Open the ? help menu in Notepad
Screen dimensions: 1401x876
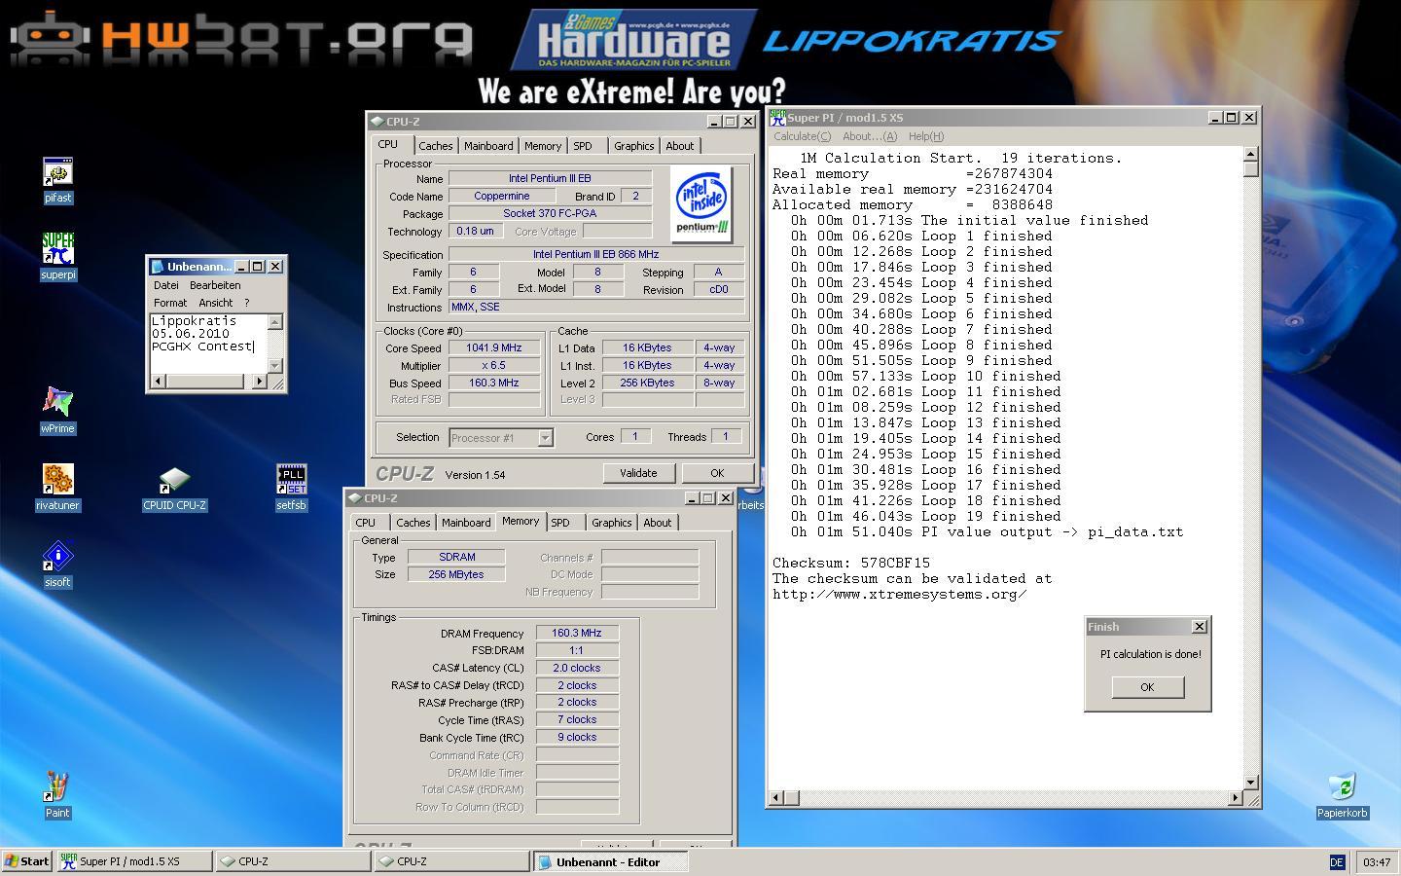pyautogui.click(x=247, y=303)
